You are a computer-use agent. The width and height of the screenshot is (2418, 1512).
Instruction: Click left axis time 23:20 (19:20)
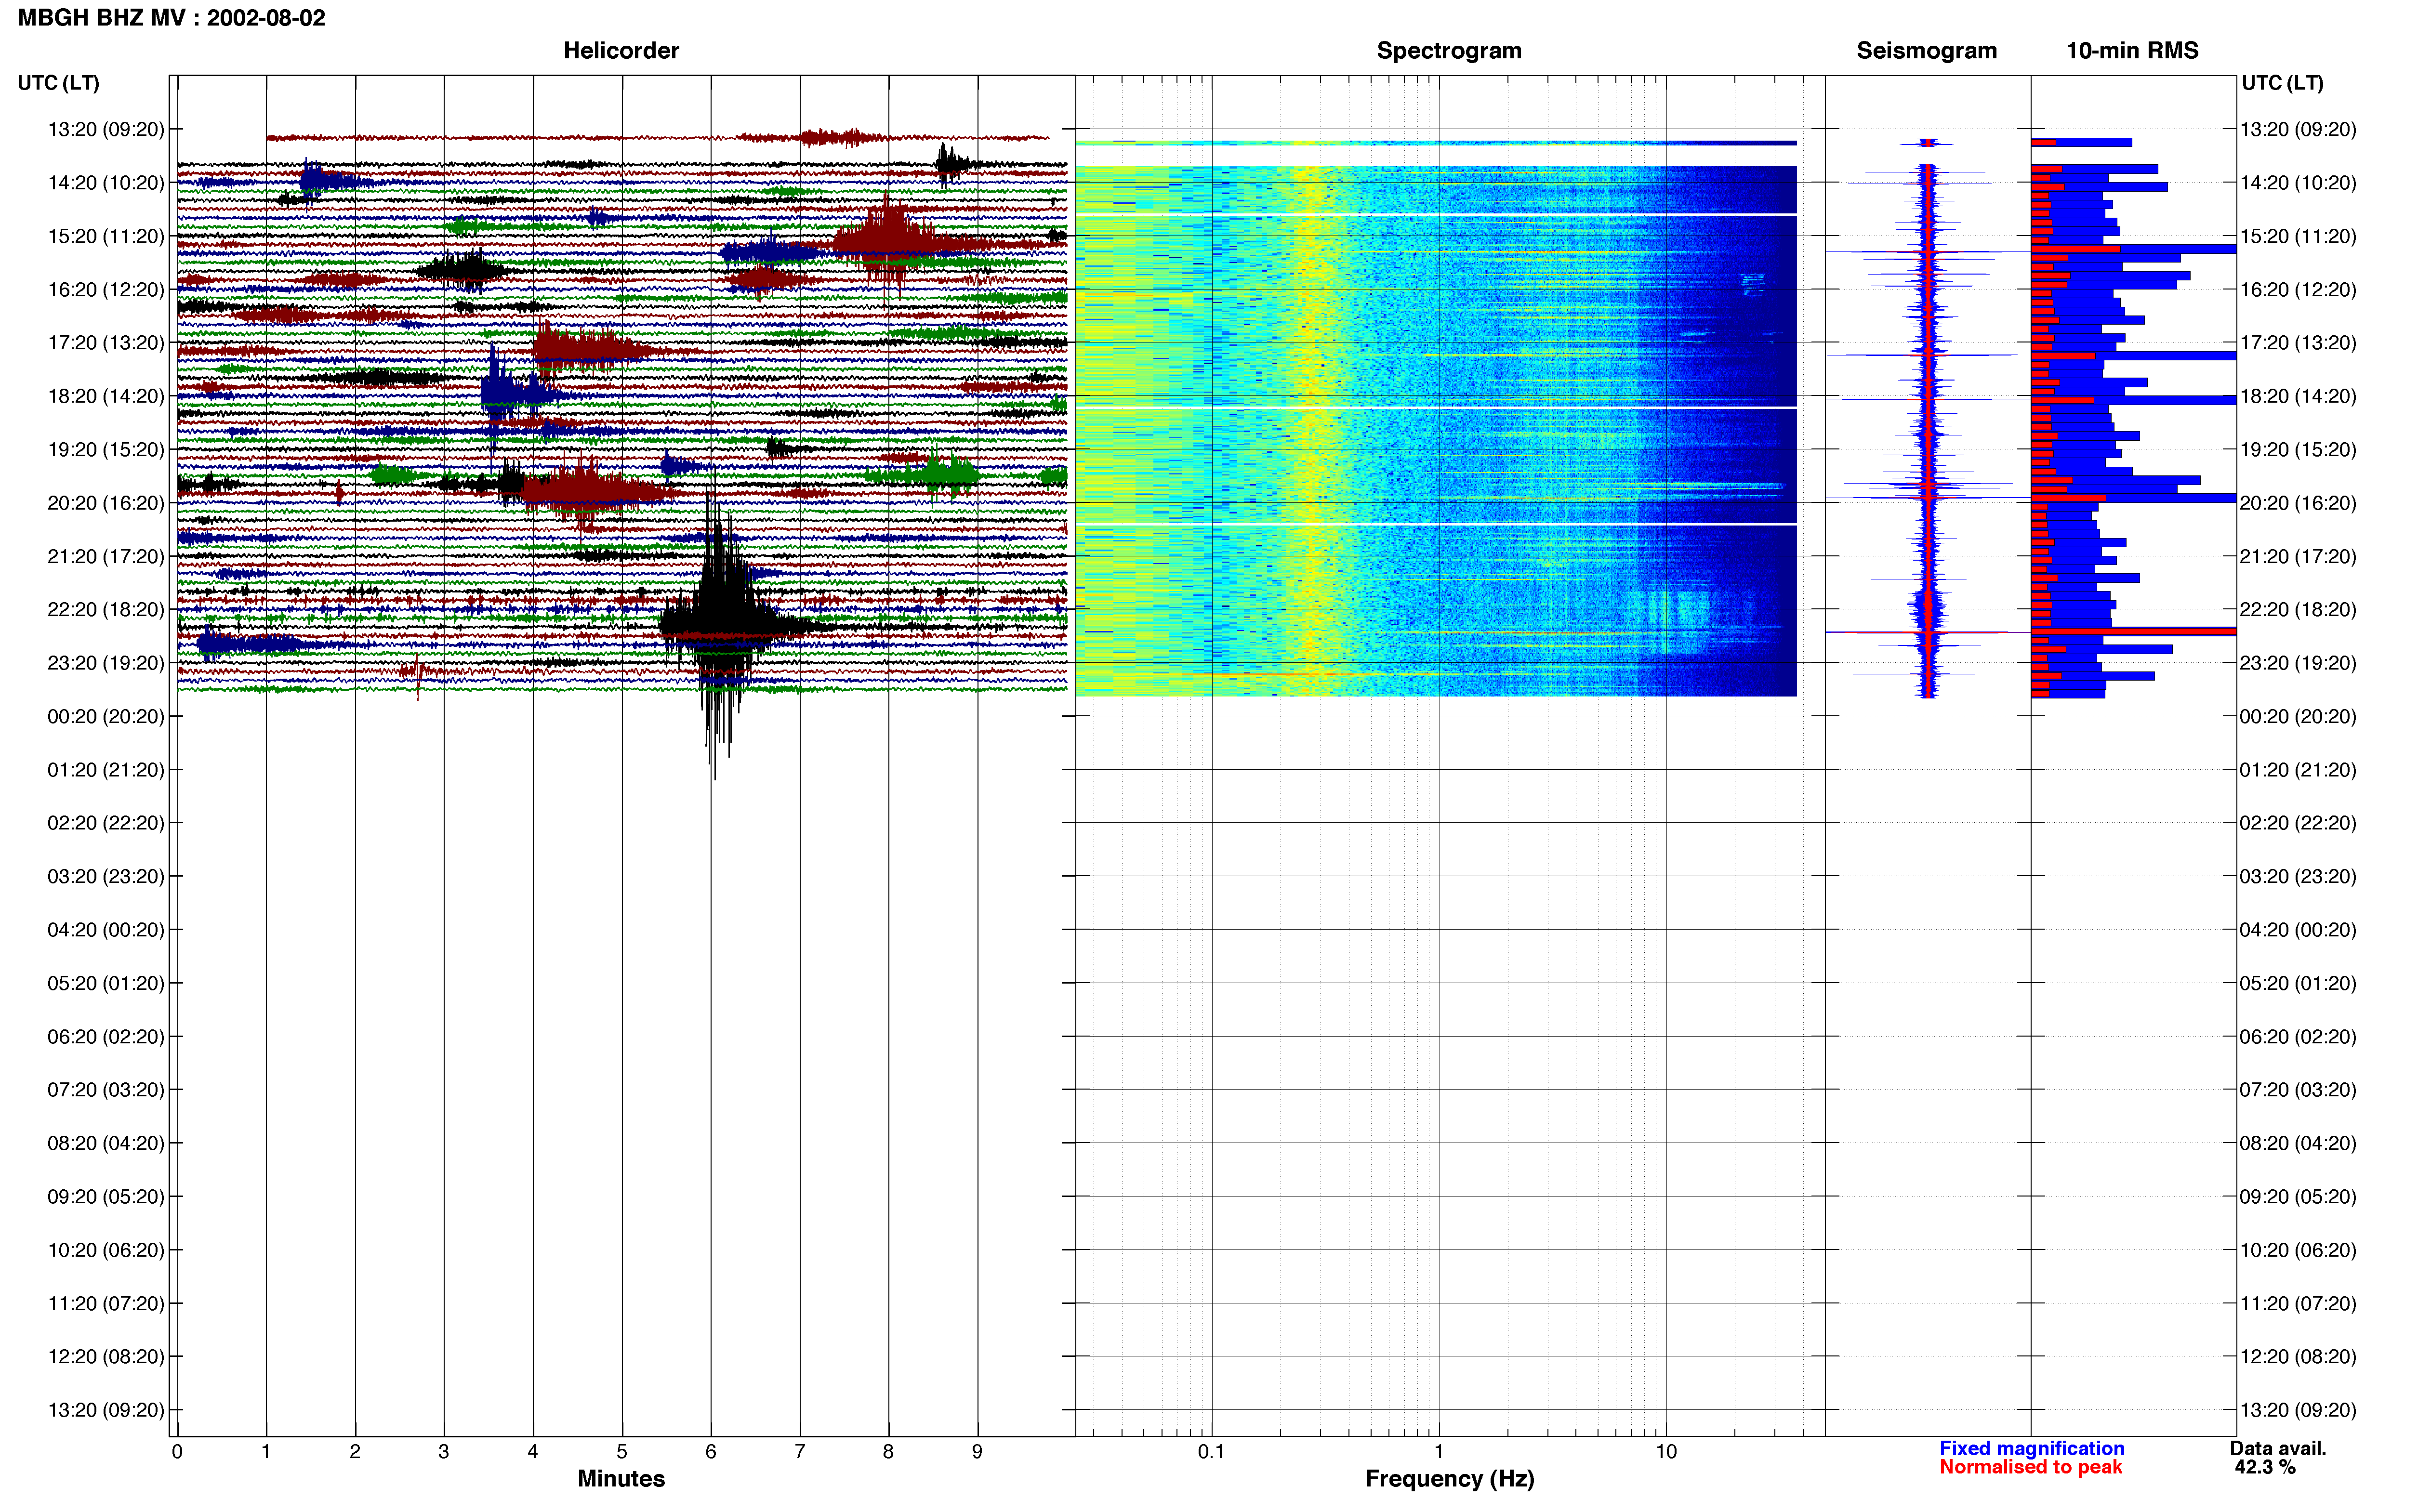click(x=106, y=663)
